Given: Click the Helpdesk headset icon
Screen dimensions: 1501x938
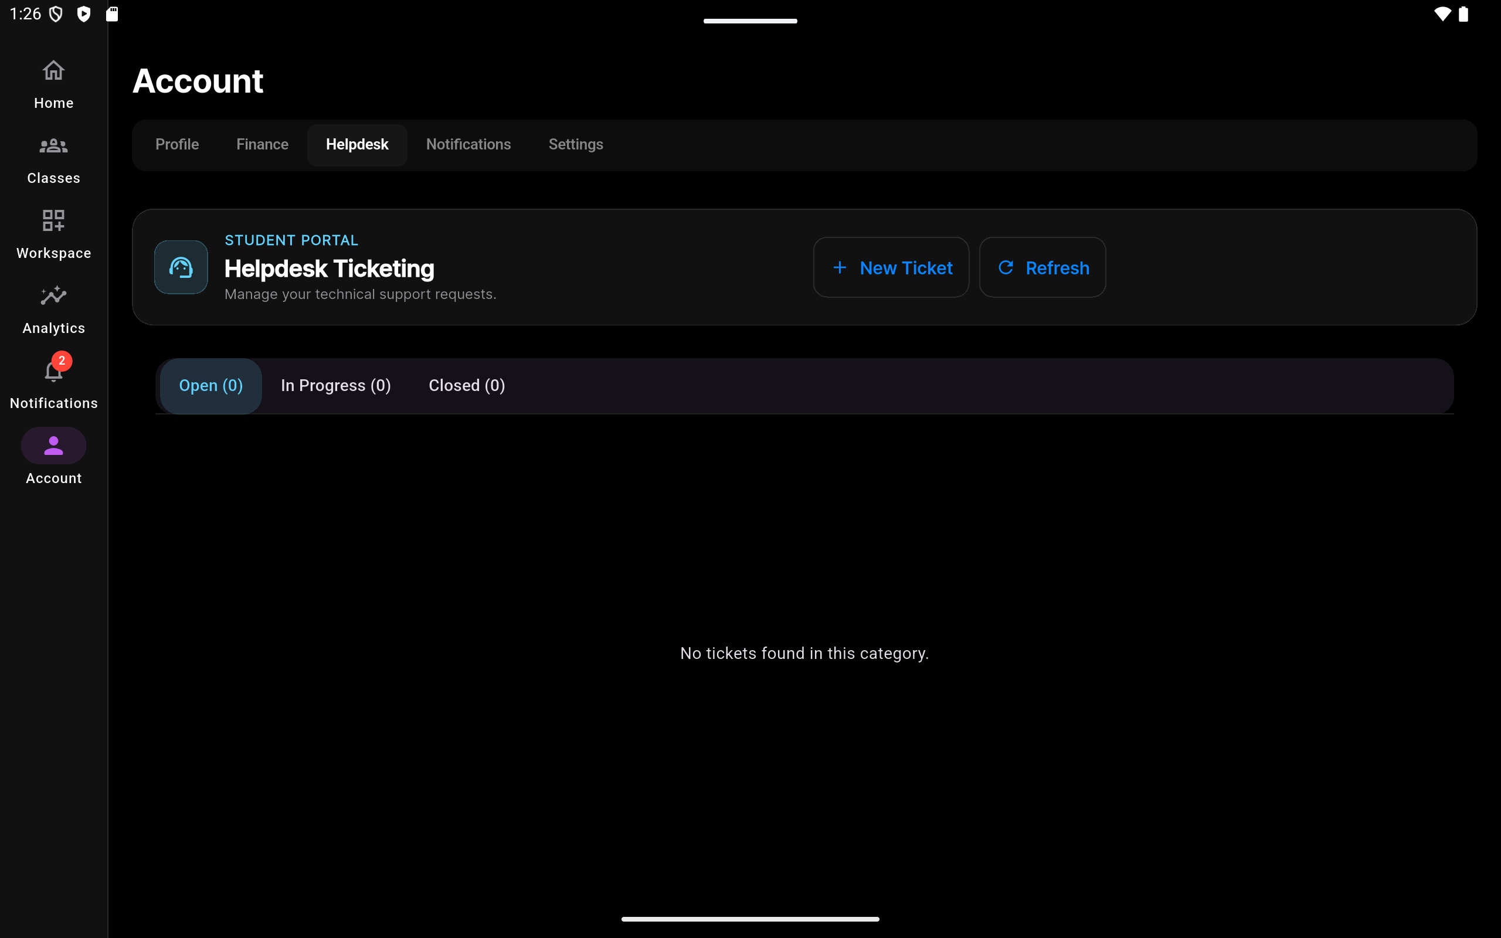Looking at the screenshot, I should [181, 267].
